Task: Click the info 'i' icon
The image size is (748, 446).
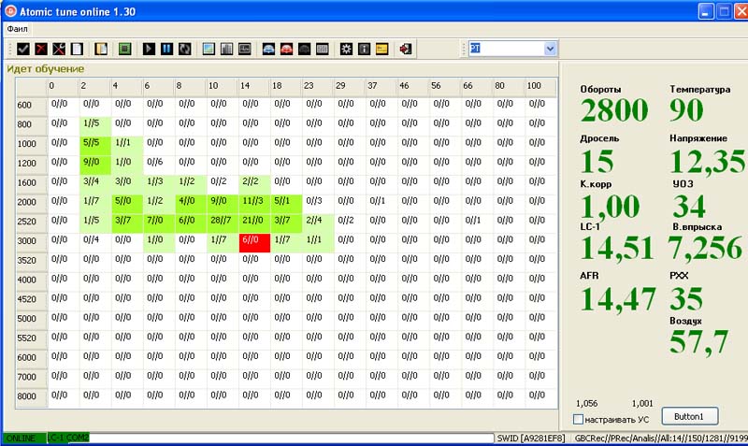Action: coord(364,49)
